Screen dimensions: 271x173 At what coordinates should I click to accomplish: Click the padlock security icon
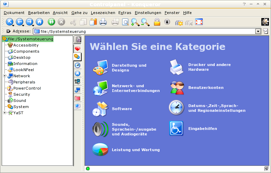pos(157,22)
